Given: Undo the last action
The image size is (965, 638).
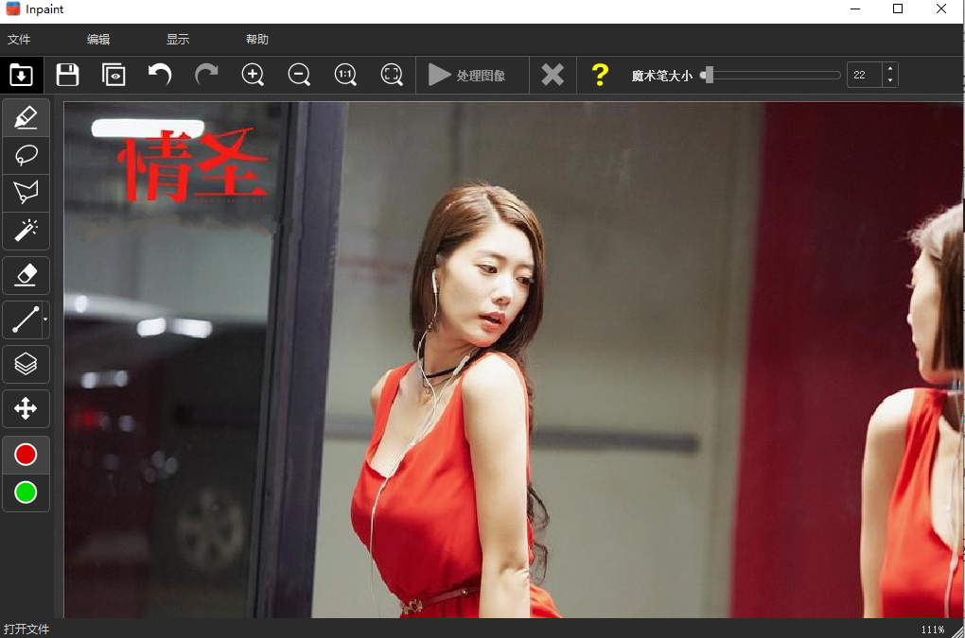Looking at the screenshot, I should point(160,75).
